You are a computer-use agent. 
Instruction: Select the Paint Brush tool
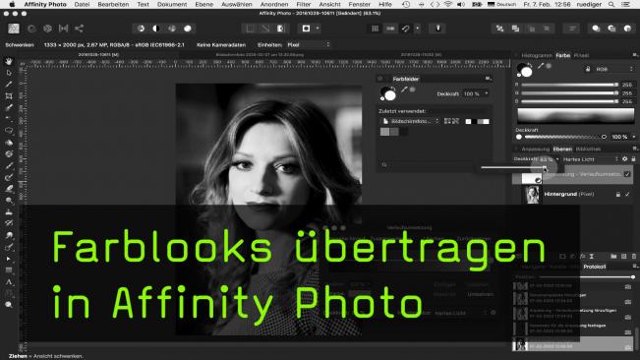9,165
